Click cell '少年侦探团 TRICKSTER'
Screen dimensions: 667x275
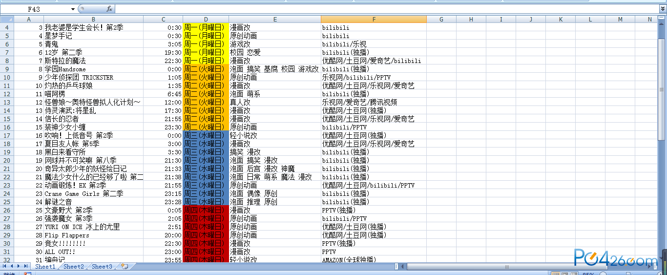93,78
